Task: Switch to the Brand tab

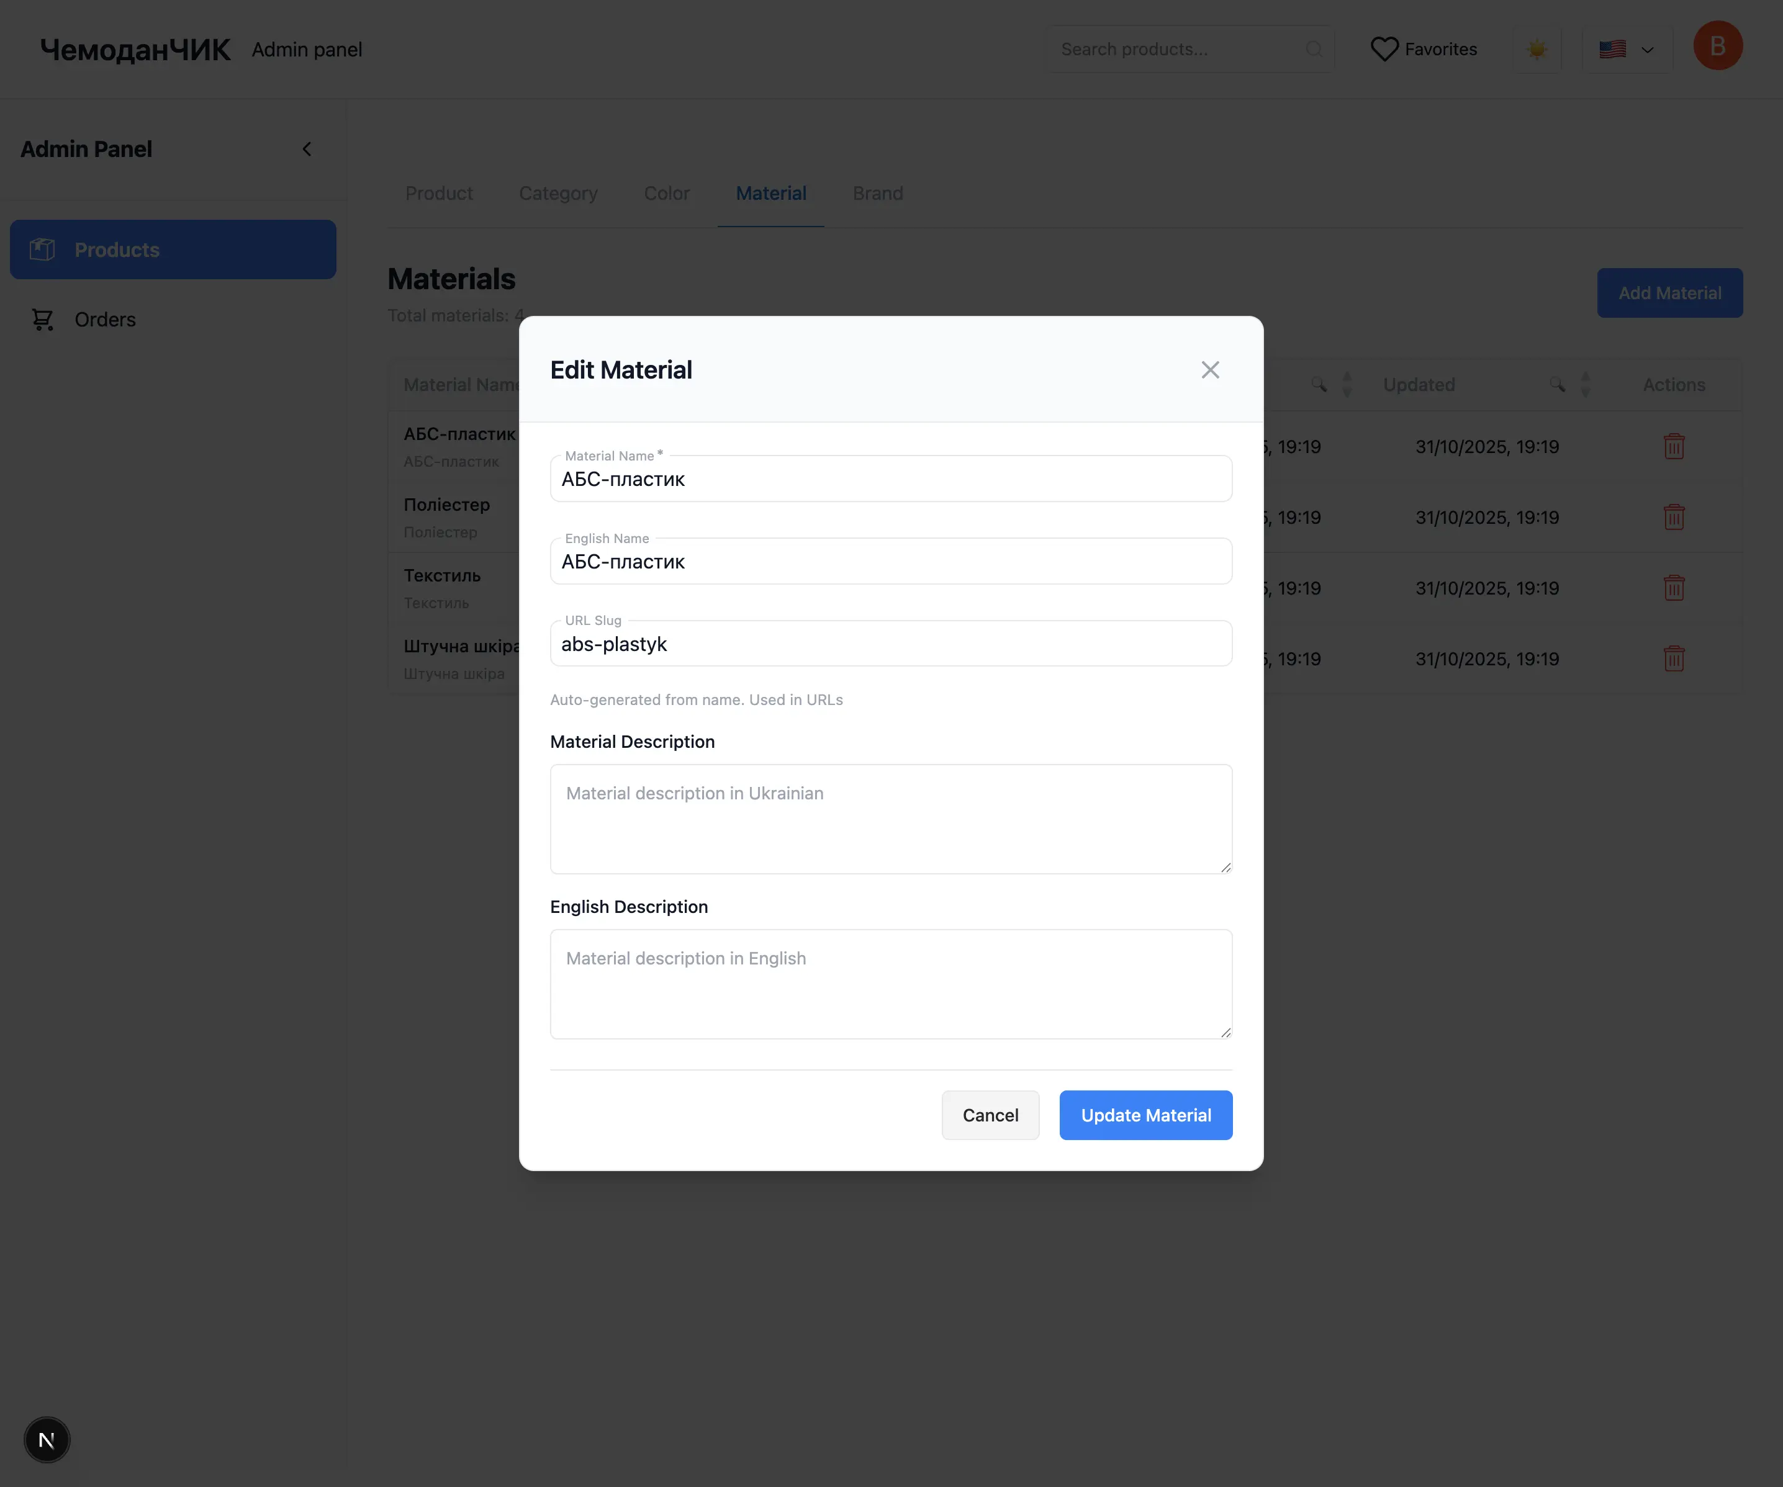Action: [x=877, y=194]
